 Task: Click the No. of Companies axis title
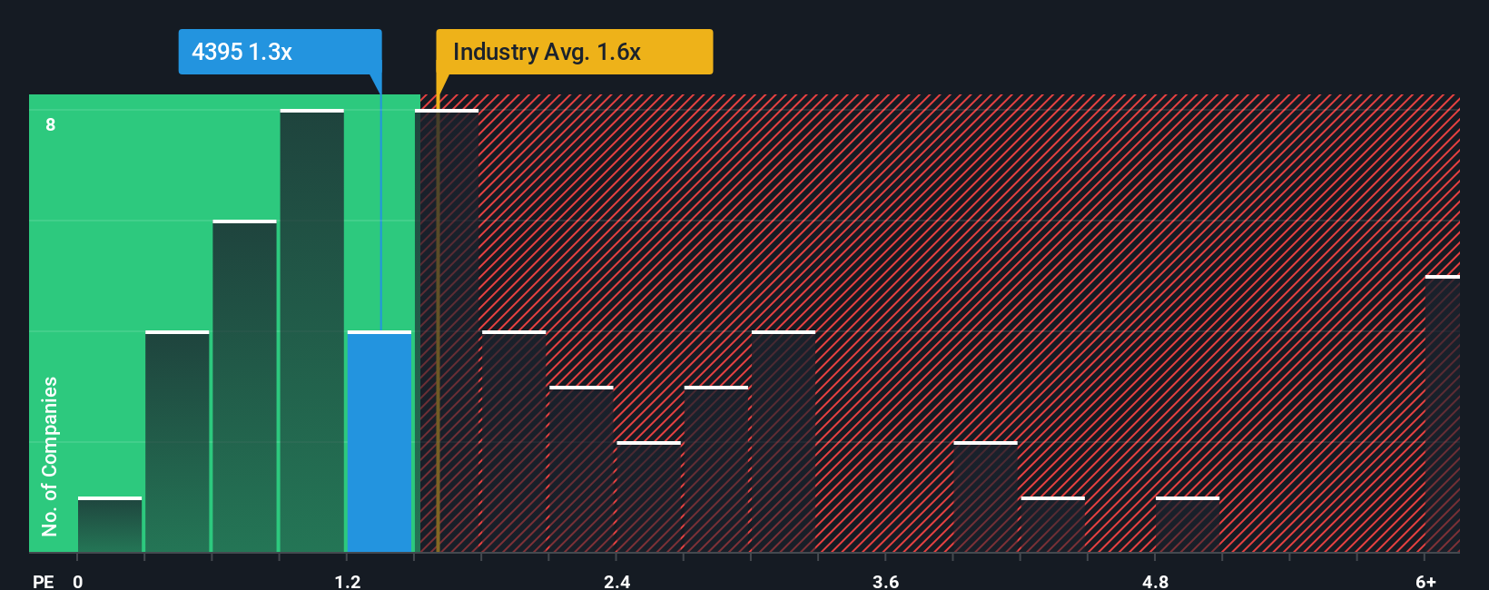click(50, 457)
